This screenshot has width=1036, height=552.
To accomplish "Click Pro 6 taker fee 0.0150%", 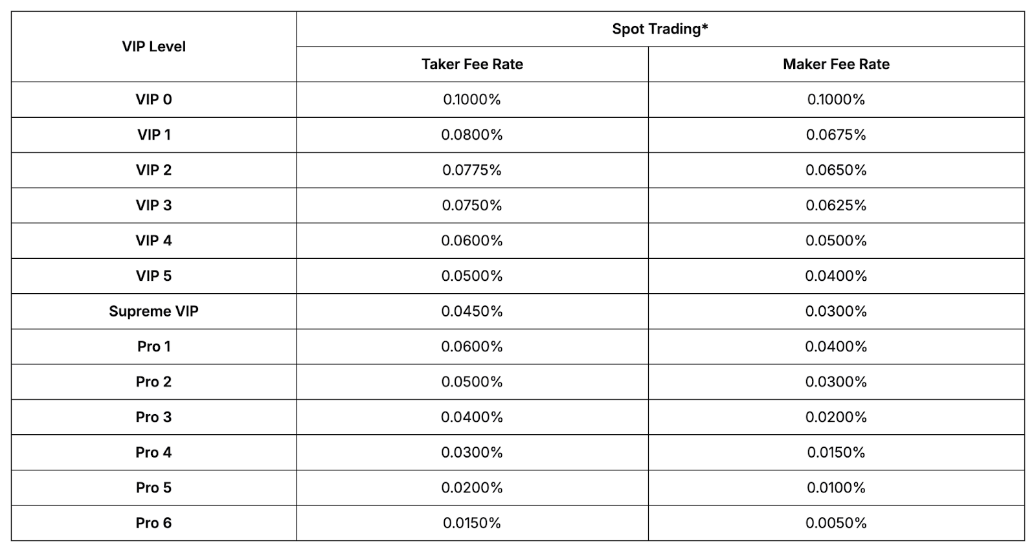I will (x=472, y=523).
